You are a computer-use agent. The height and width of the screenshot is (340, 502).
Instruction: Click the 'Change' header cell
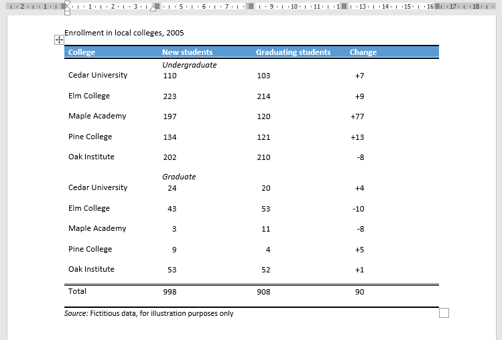[363, 52]
